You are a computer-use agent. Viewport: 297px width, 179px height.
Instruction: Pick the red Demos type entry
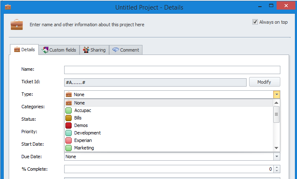pyautogui.click(x=81, y=125)
